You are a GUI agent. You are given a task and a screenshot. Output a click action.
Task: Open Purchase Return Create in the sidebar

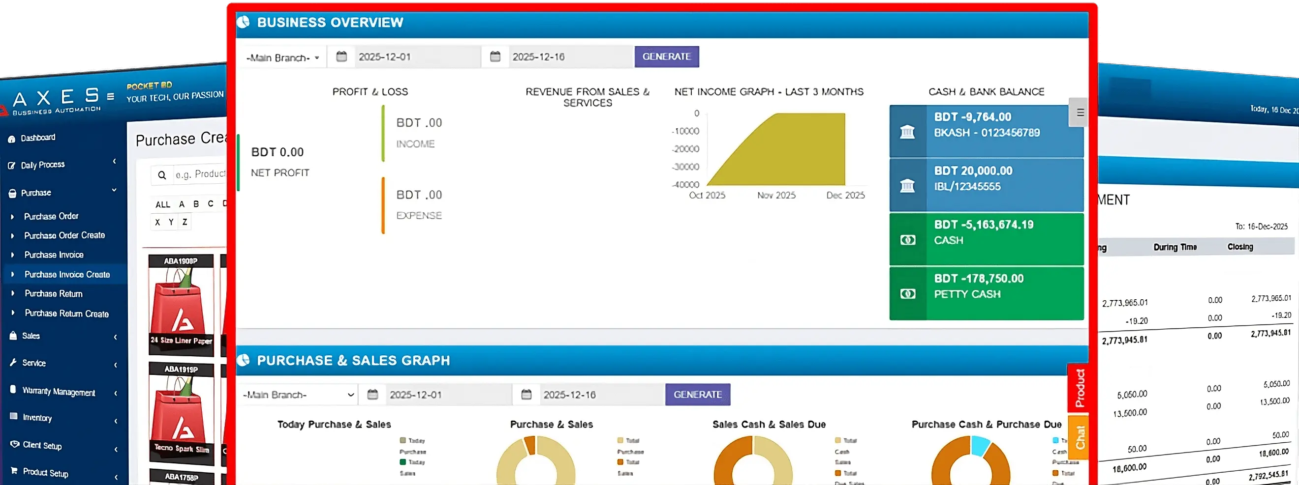coord(66,314)
